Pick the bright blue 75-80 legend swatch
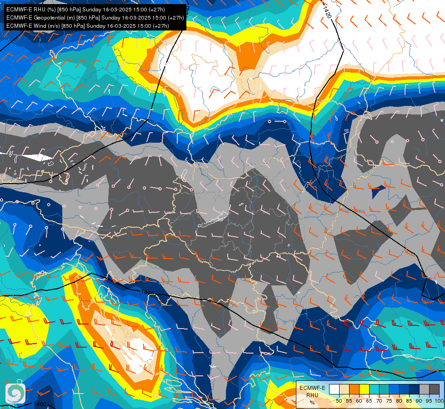Viewport: 445px width, 409px height. pyautogui.click(x=394, y=389)
